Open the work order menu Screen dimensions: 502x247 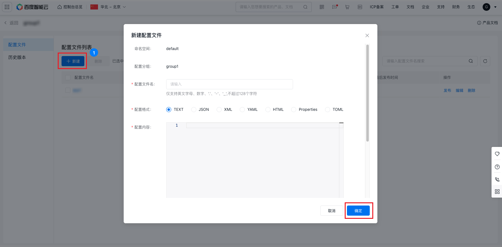click(395, 7)
